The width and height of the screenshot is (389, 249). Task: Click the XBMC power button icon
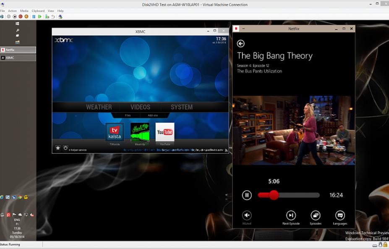(x=65, y=148)
